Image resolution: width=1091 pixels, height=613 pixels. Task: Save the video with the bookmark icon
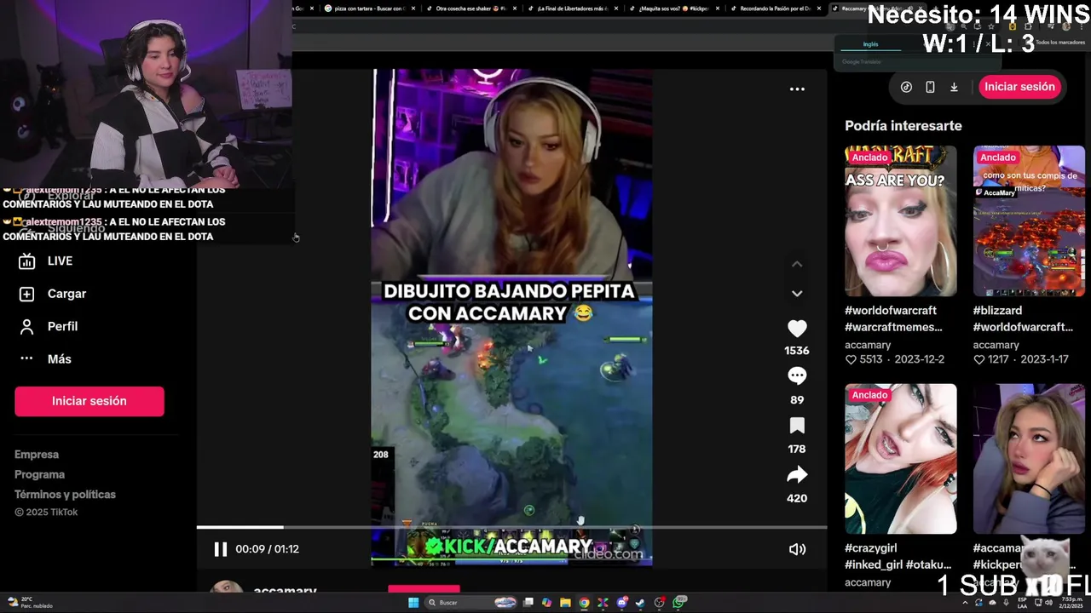tap(797, 425)
